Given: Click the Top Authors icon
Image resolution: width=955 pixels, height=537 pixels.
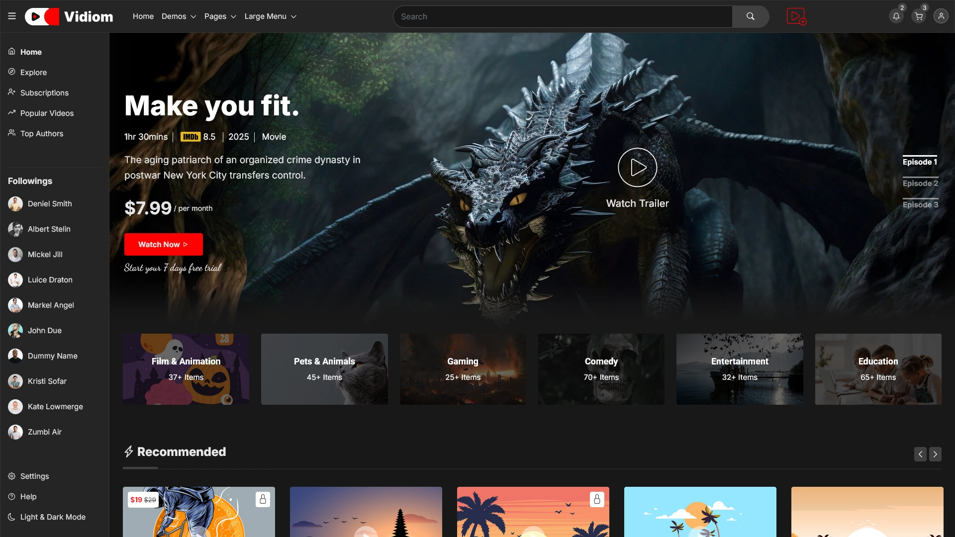Looking at the screenshot, I should click(x=11, y=133).
